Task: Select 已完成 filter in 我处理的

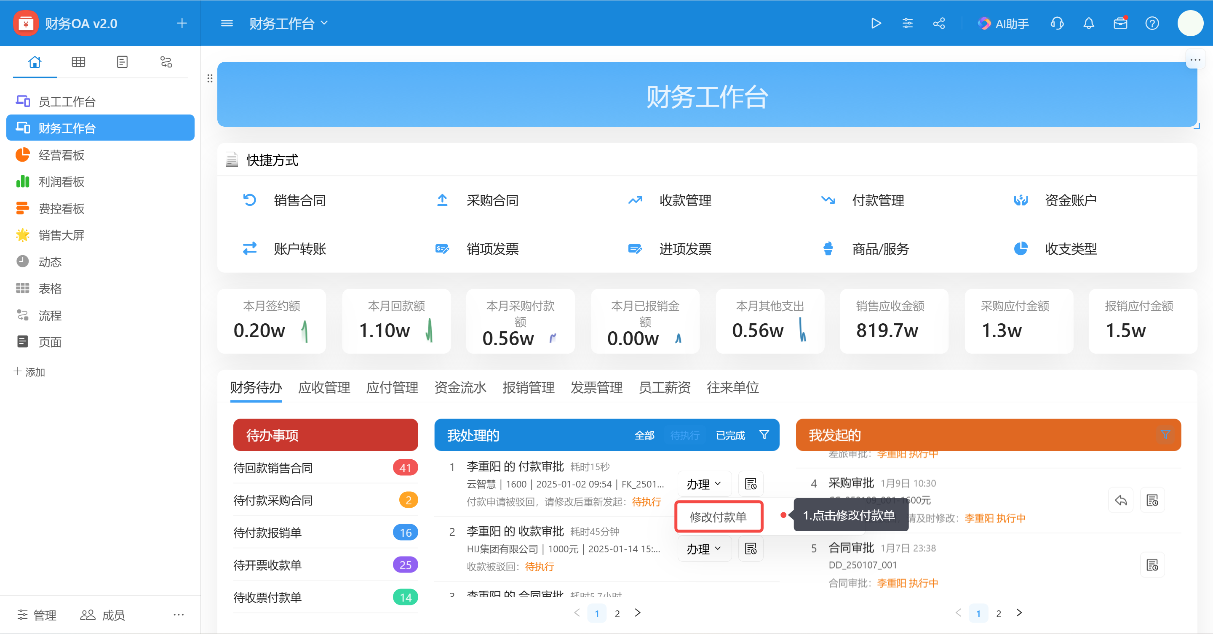Action: [730, 435]
